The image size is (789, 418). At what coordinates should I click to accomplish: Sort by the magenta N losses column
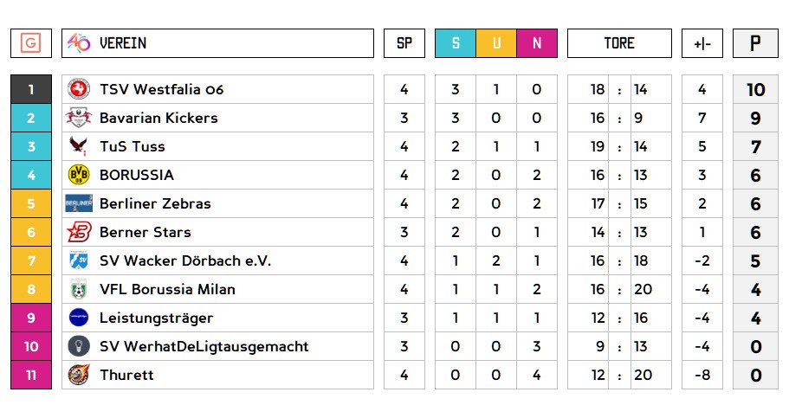[537, 43]
